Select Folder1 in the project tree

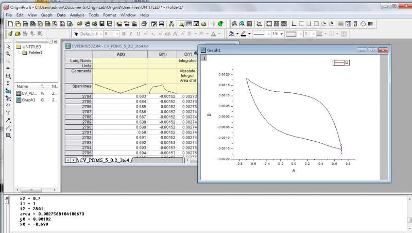[35, 53]
